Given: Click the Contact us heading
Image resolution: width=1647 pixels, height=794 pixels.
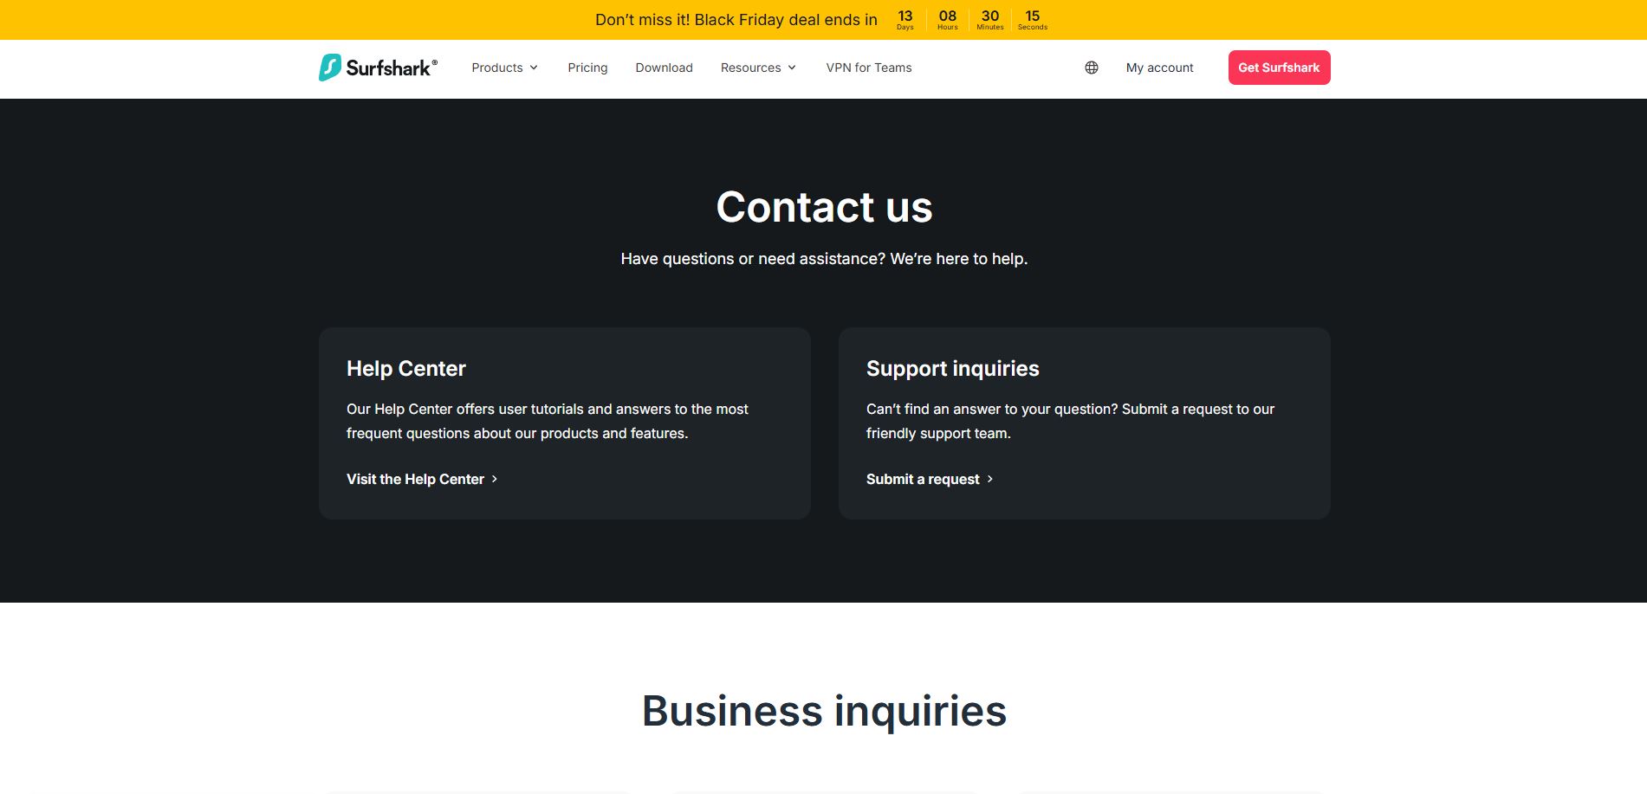Looking at the screenshot, I should point(824,208).
